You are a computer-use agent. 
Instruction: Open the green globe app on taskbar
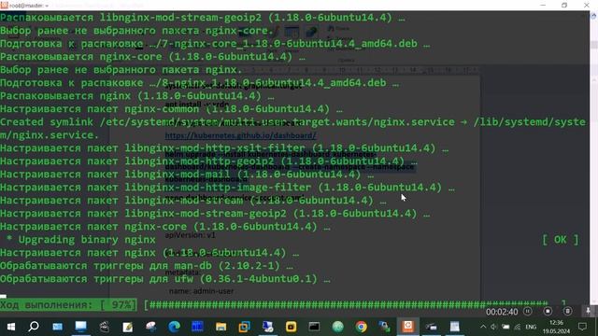[x=337, y=327]
